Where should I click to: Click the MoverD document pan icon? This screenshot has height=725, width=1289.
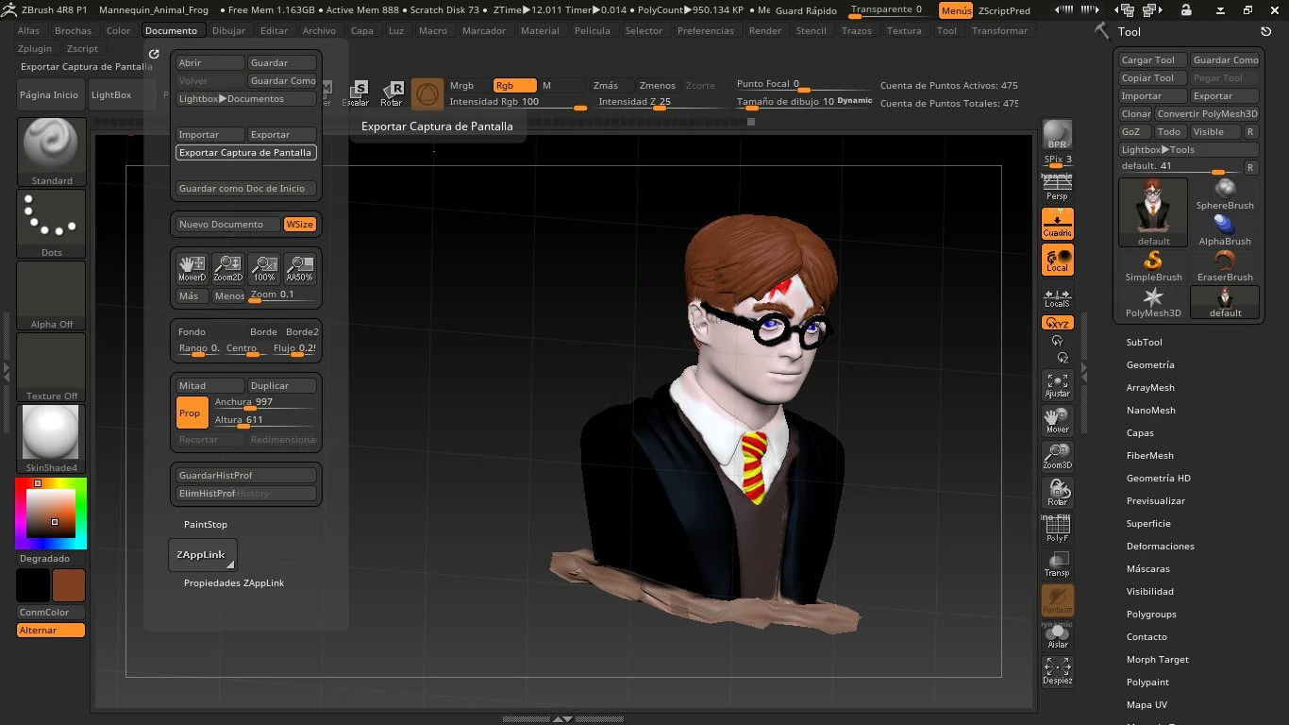pos(193,268)
